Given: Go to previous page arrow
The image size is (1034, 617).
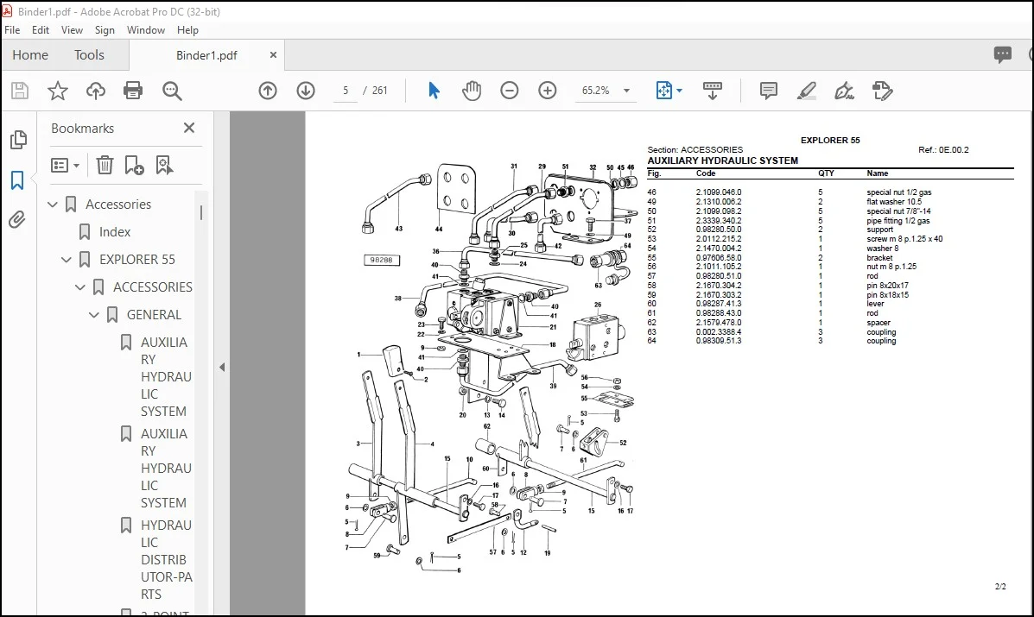Looking at the screenshot, I should (268, 91).
